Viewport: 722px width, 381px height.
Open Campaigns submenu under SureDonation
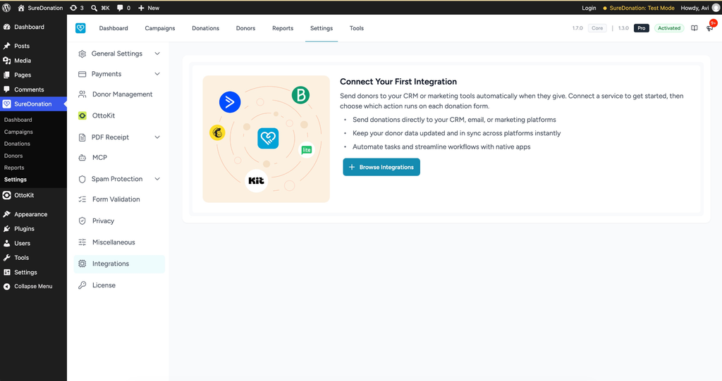(x=18, y=132)
